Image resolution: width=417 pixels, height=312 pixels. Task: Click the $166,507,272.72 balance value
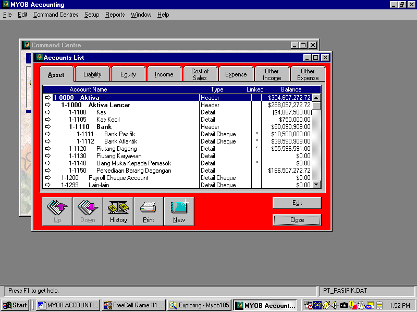289,171
